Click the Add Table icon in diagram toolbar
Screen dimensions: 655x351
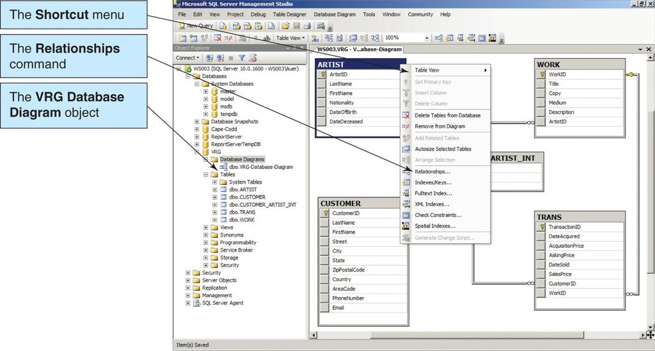pos(193,38)
